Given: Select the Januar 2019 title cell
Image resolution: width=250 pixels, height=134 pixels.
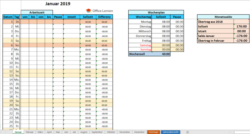Looking at the screenshot, I should tap(58, 4).
